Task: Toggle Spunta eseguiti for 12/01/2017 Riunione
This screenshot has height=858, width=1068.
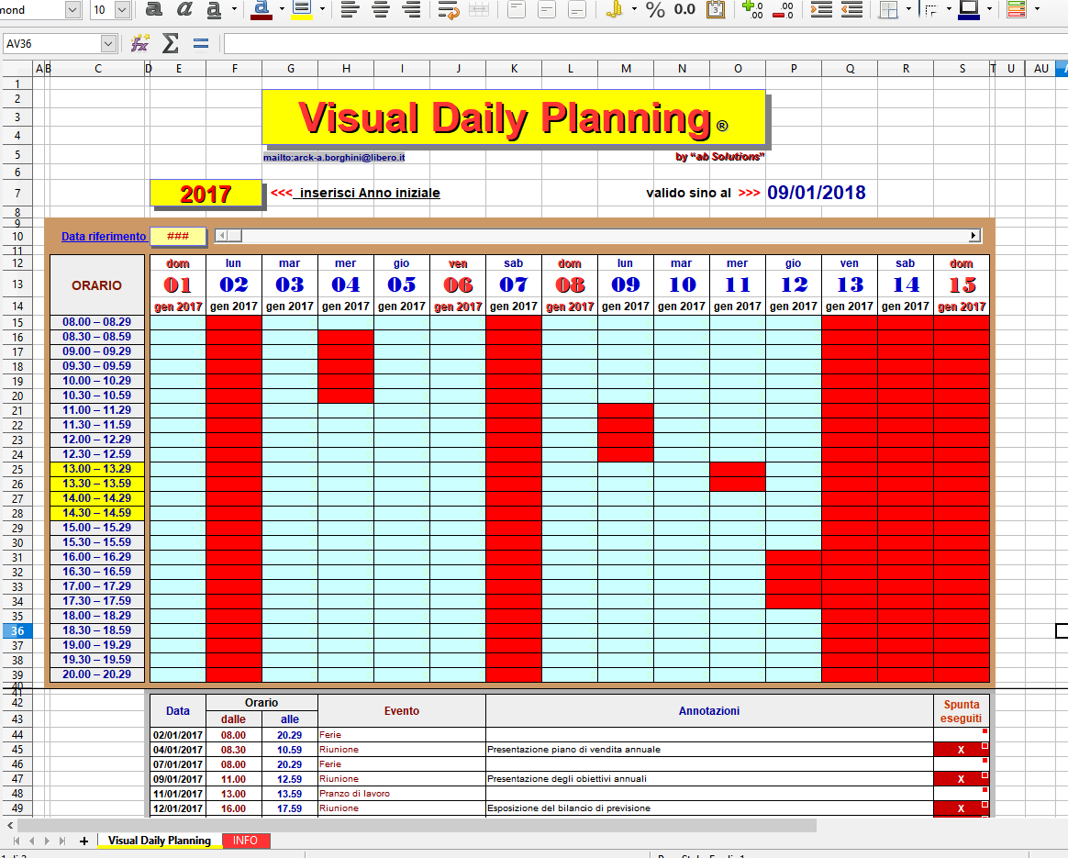Action: 961,808
